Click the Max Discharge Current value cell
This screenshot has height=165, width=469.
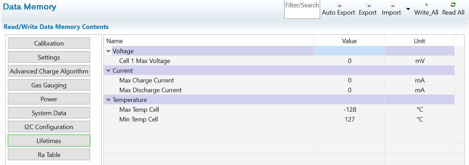(349, 90)
